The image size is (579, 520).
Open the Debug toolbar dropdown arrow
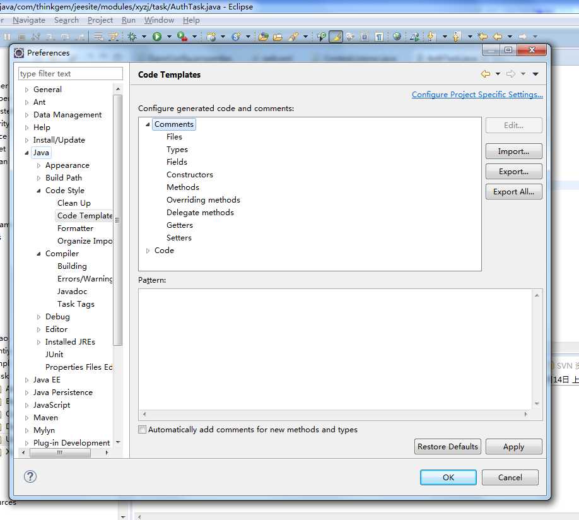[x=144, y=37]
